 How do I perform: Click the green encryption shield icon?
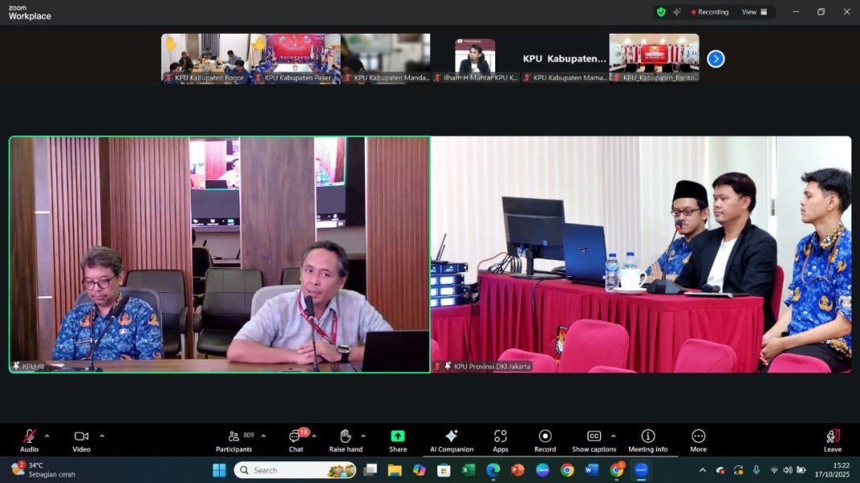tap(661, 12)
